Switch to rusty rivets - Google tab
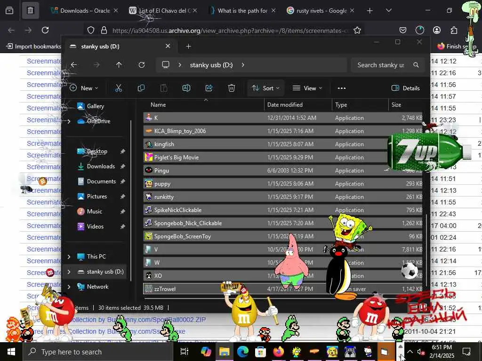Screen dimensions: 482x361 coord(321,10)
